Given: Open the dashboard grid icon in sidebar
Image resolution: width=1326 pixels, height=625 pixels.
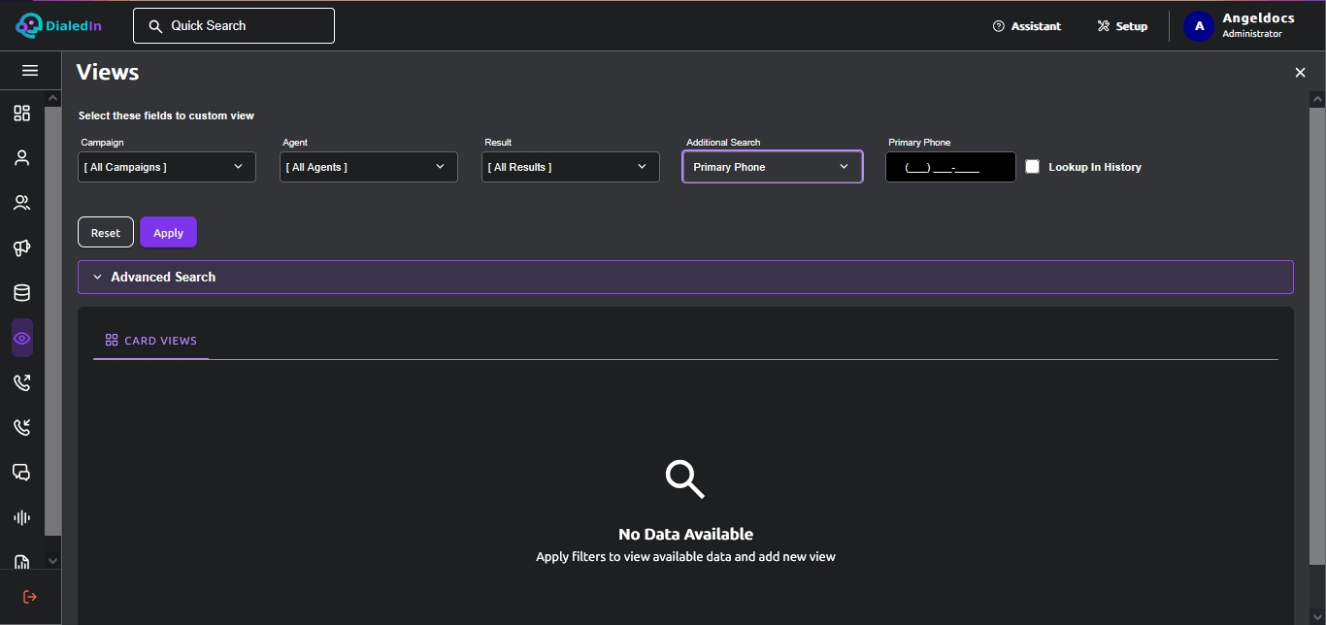Looking at the screenshot, I should (21, 114).
